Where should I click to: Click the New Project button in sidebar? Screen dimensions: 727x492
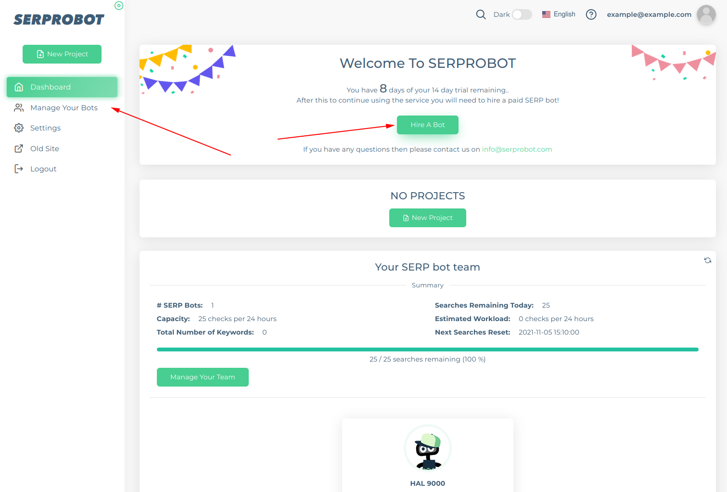[x=62, y=54]
